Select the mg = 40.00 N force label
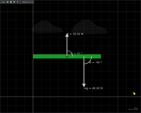The height and width of the screenshot is (113, 141). coord(93,88)
